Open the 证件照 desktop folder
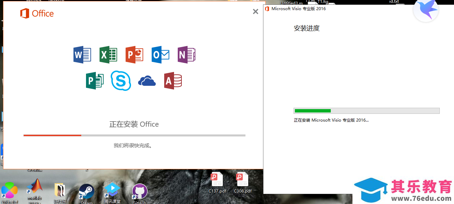454x204 pixels. [60, 194]
